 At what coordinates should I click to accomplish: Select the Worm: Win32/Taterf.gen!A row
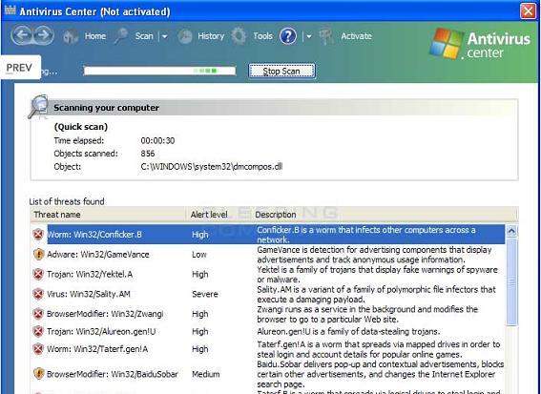coord(269,349)
